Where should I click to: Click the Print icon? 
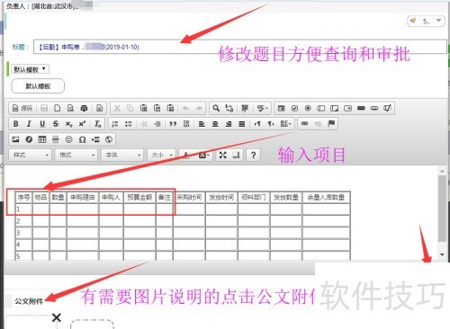point(84,108)
